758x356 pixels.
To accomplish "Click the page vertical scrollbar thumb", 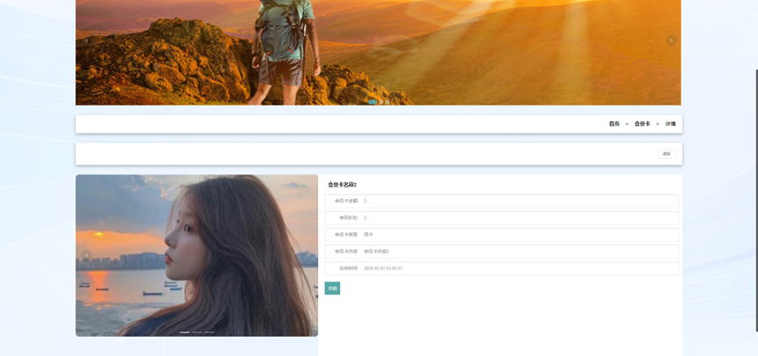I will pyautogui.click(x=756, y=201).
